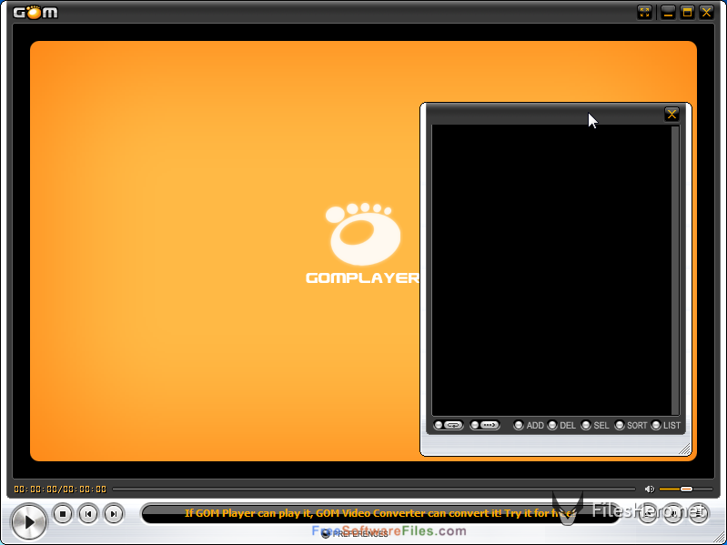Click the GOM Player logo on the video area
The width and height of the screenshot is (727, 545).
363,244
